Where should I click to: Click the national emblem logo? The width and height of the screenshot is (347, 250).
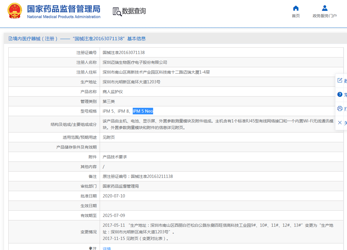(15, 11)
